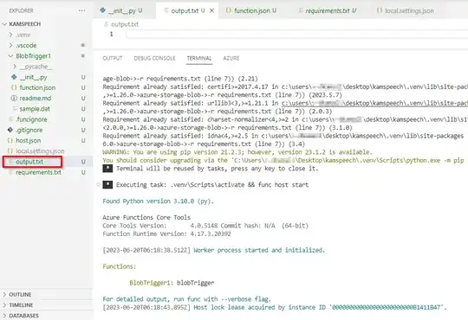Click 'BlobTrigger1: blobTrigger' function entry
468x320 pixels.
(x=172, y=283)
